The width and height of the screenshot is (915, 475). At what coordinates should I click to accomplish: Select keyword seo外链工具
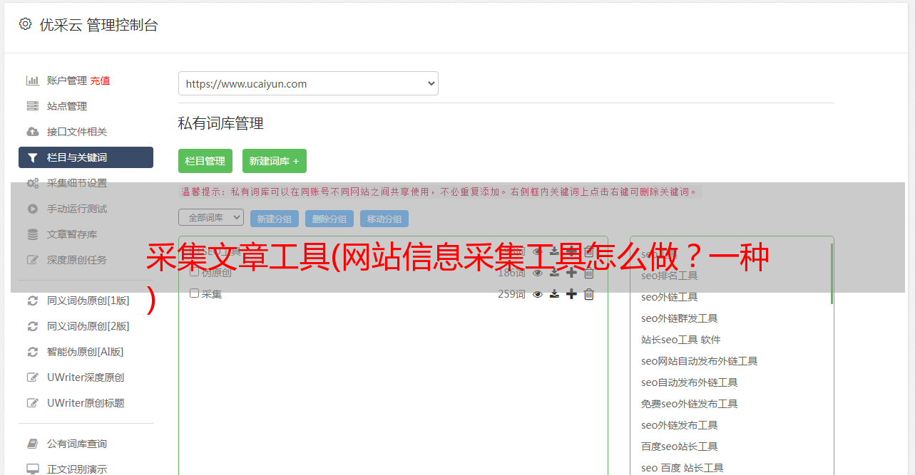670,297
